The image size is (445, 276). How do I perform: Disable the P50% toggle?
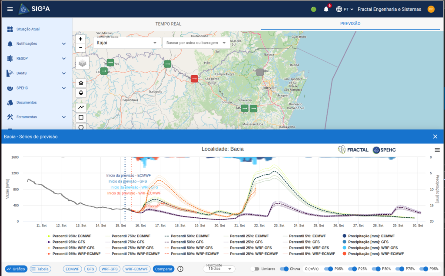[376, 269]
